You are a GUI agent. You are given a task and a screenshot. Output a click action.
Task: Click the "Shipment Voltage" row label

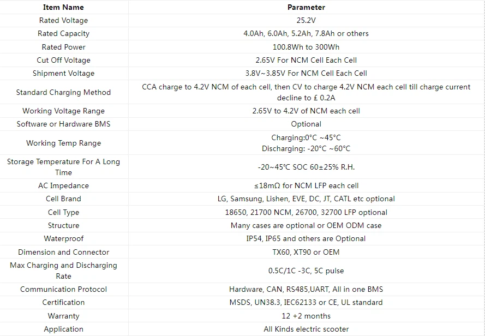(x=63, y=73)
